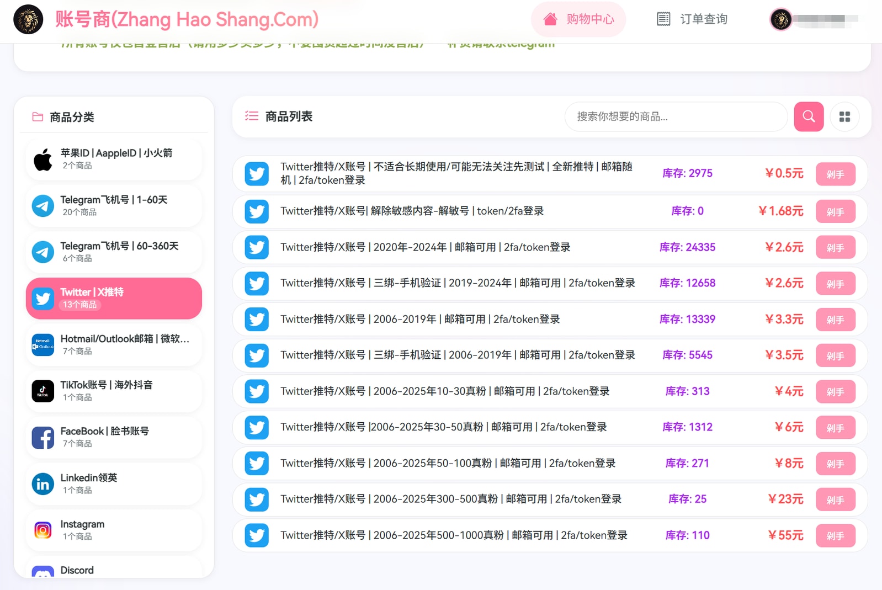Open the Twitter 解除敏感内容-解敏号 product

[412, 211]
